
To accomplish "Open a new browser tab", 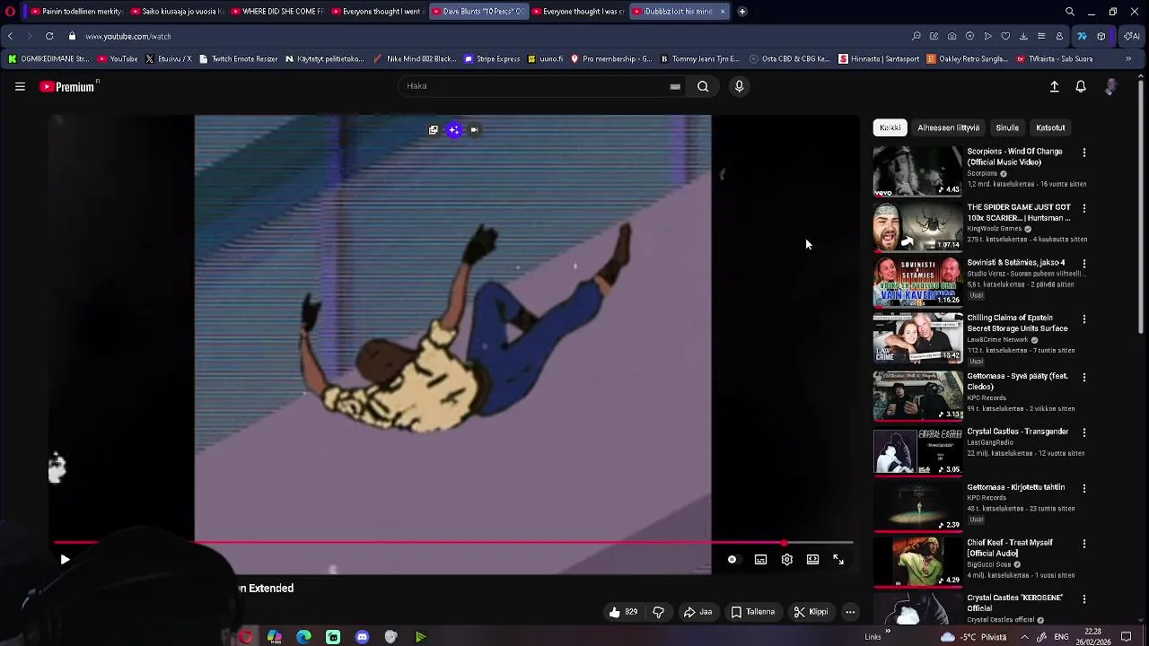I will [x=742, y=12].
